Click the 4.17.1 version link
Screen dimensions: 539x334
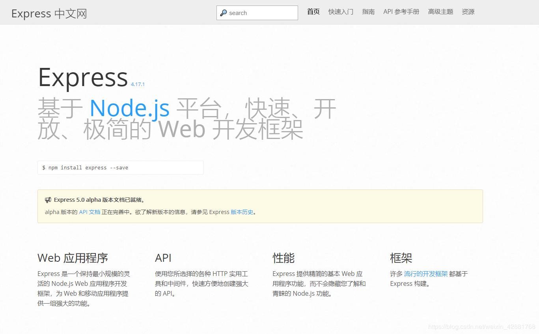[x=138, y=84]
